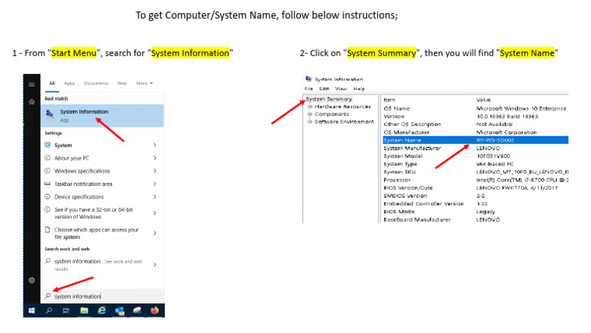Open the Help menu in System Information

click(x=359, y=89)
